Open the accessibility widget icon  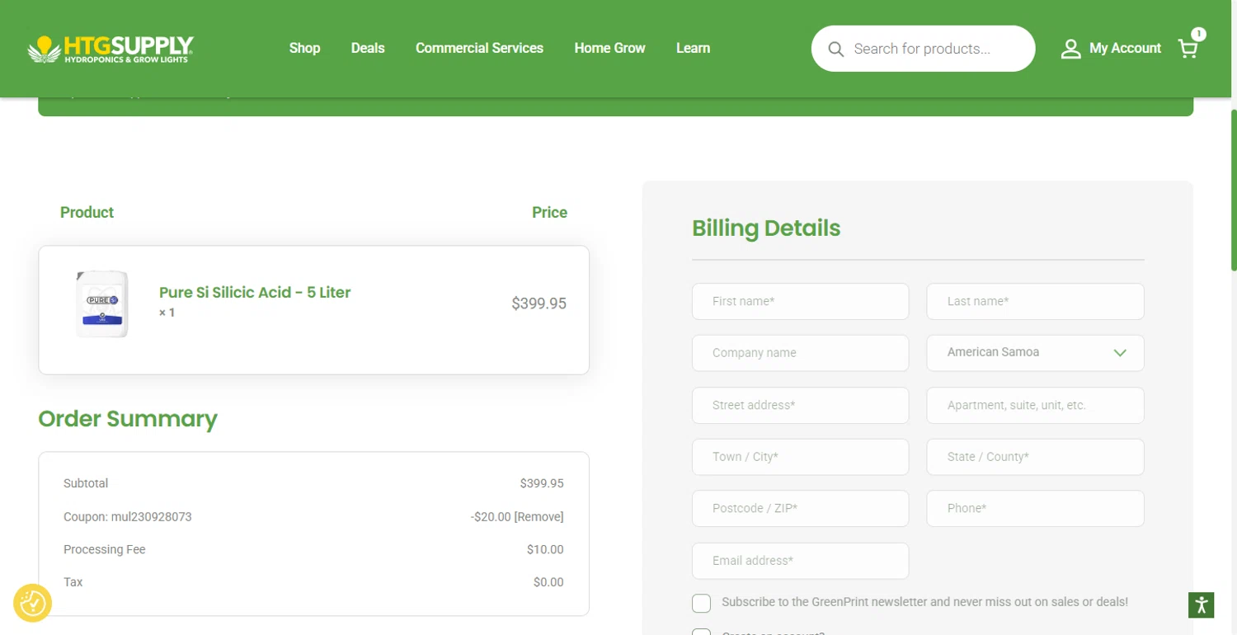pyautogui.click(x=1202, y=604)
